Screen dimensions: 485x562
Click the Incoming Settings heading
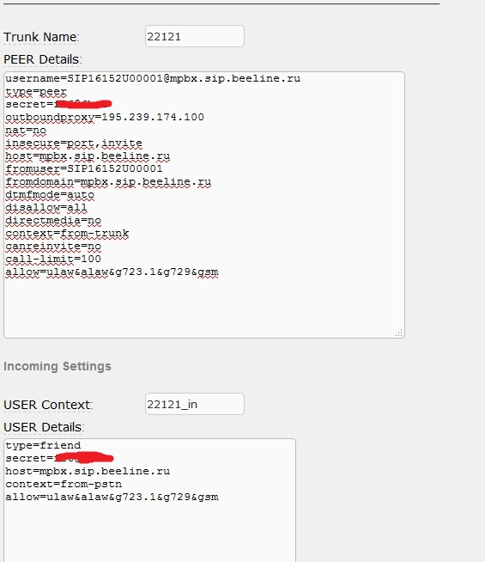[58, 366]
